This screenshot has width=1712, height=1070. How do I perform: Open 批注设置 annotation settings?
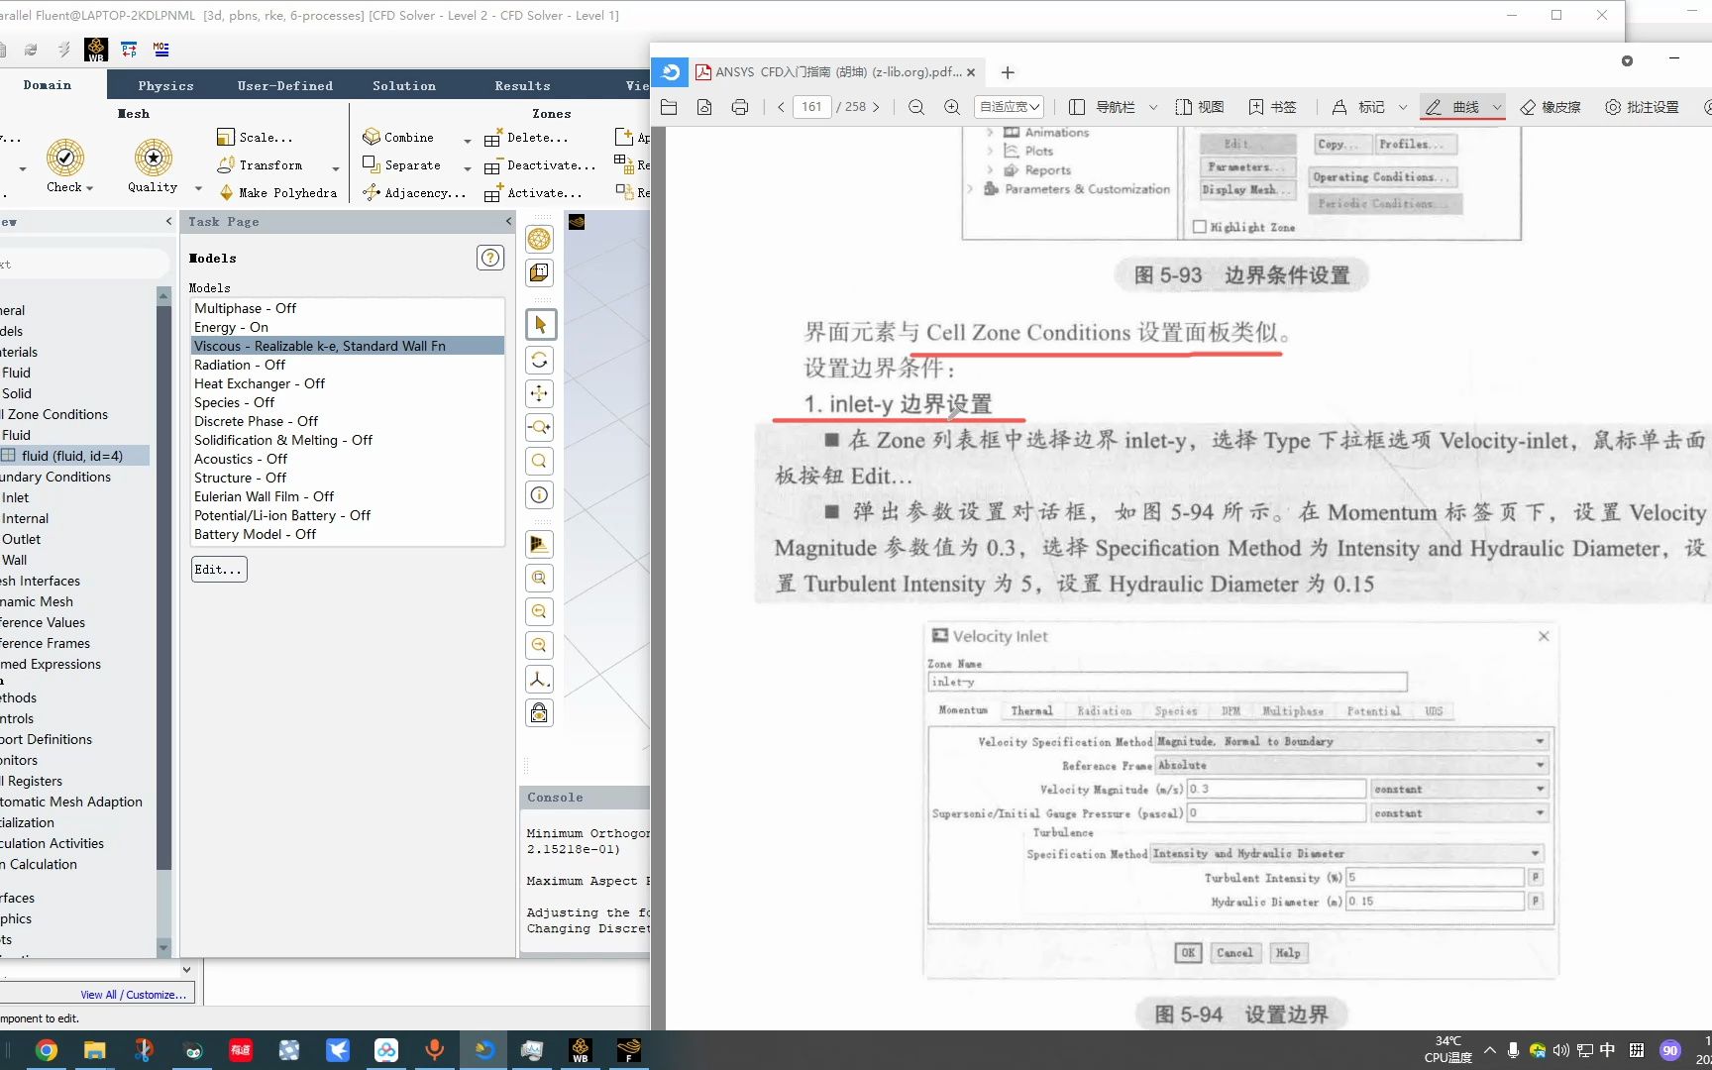tap(1642, 107)
